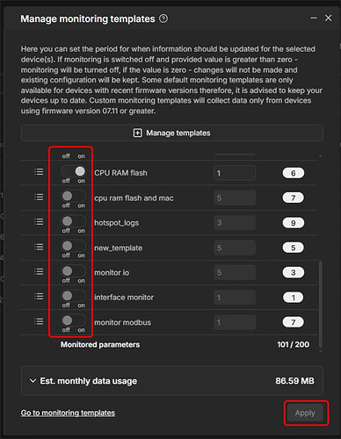
Task: Turn on the monitor modbus toggle
Action: (74, 320)
